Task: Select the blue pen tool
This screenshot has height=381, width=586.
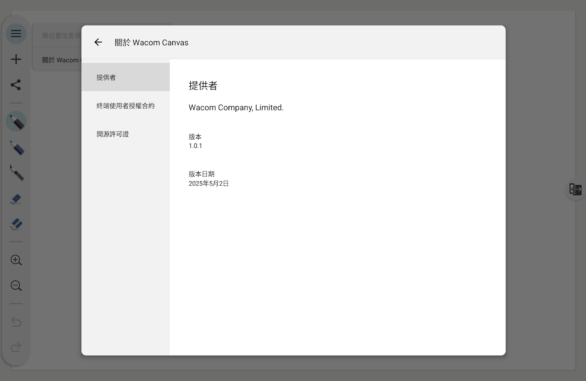Action: click(x=16, y=148)
